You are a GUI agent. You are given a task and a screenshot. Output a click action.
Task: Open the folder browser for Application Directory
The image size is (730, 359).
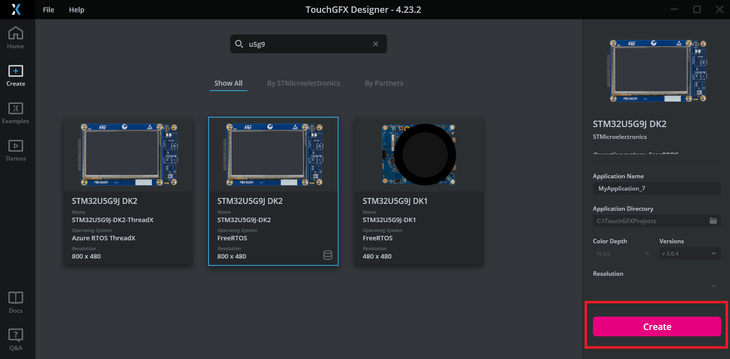[713, 221]
